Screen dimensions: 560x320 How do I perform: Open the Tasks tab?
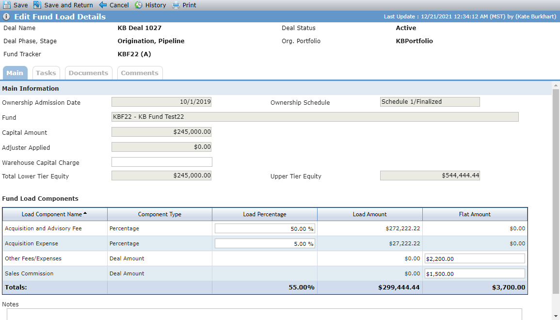pos(46,73)
